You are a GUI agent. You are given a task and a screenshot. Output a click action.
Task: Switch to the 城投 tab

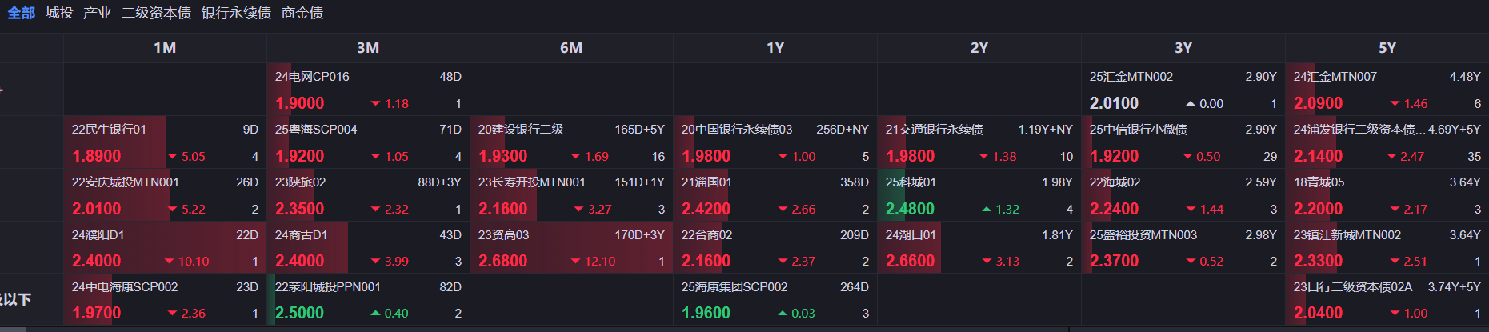point(59,13)
